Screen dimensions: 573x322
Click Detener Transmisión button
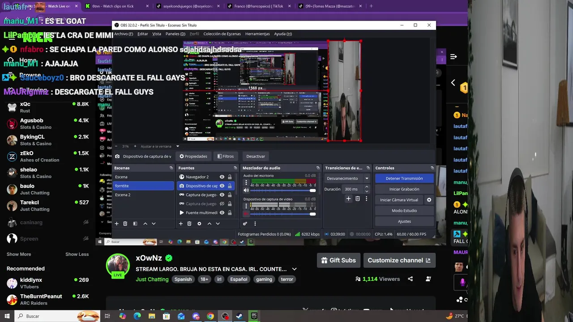pyautogui.click(x=404, y=178)
